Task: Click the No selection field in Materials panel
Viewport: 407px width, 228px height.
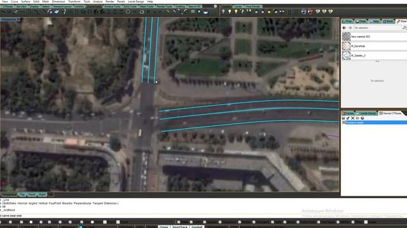Action: 377,28
